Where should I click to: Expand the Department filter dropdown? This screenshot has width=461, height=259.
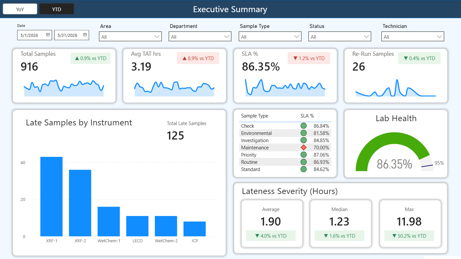coord(200,36)
